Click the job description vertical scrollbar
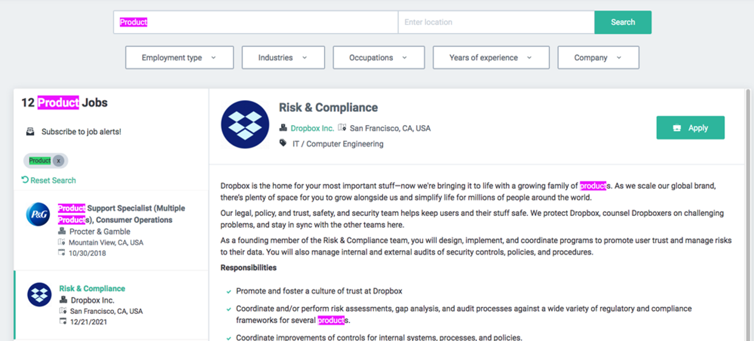Image resolution: width=754 pixels, height=341 pixels. pos(748,215)
